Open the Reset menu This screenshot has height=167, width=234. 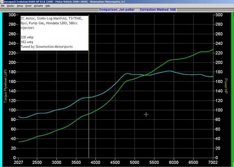[x=28, y=6]
